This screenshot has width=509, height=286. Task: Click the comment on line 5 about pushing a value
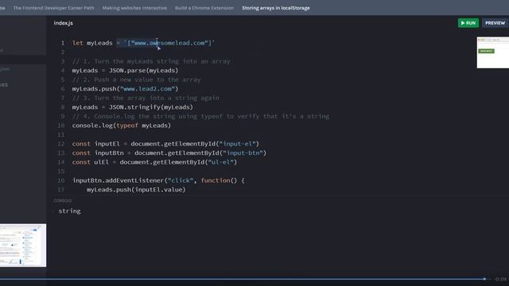(136, 79)
